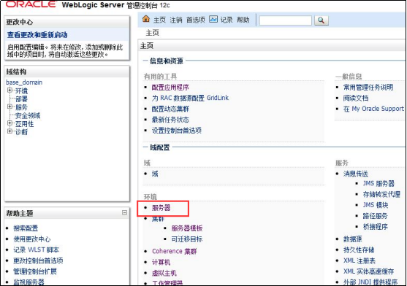Click the 主页 breadcrumb below toolbar
This screenshot has width=407, height=286.
pos(153,33)
